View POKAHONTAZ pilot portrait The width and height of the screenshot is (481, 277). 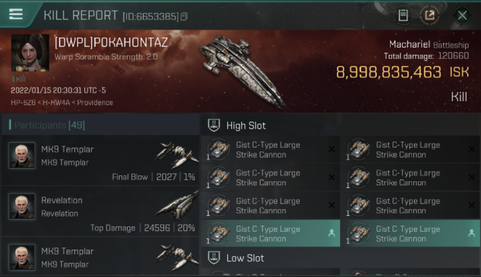(30, 53)
